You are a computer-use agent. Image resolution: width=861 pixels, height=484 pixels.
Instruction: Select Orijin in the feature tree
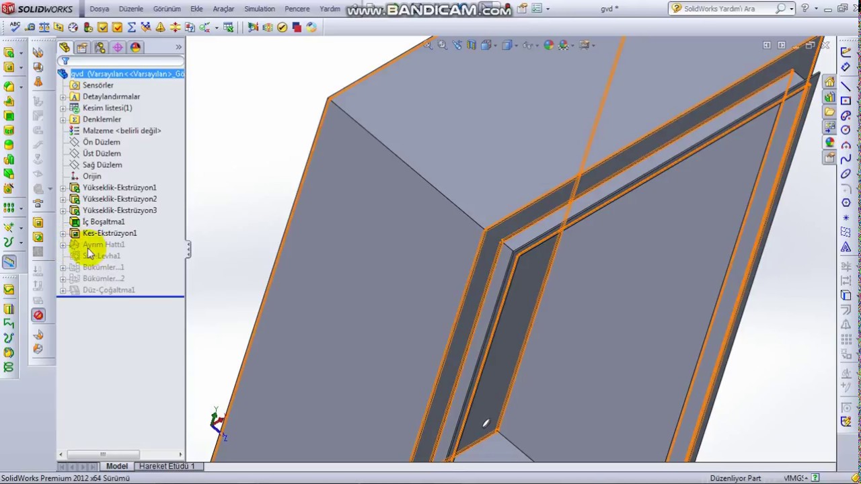[91, 176]
